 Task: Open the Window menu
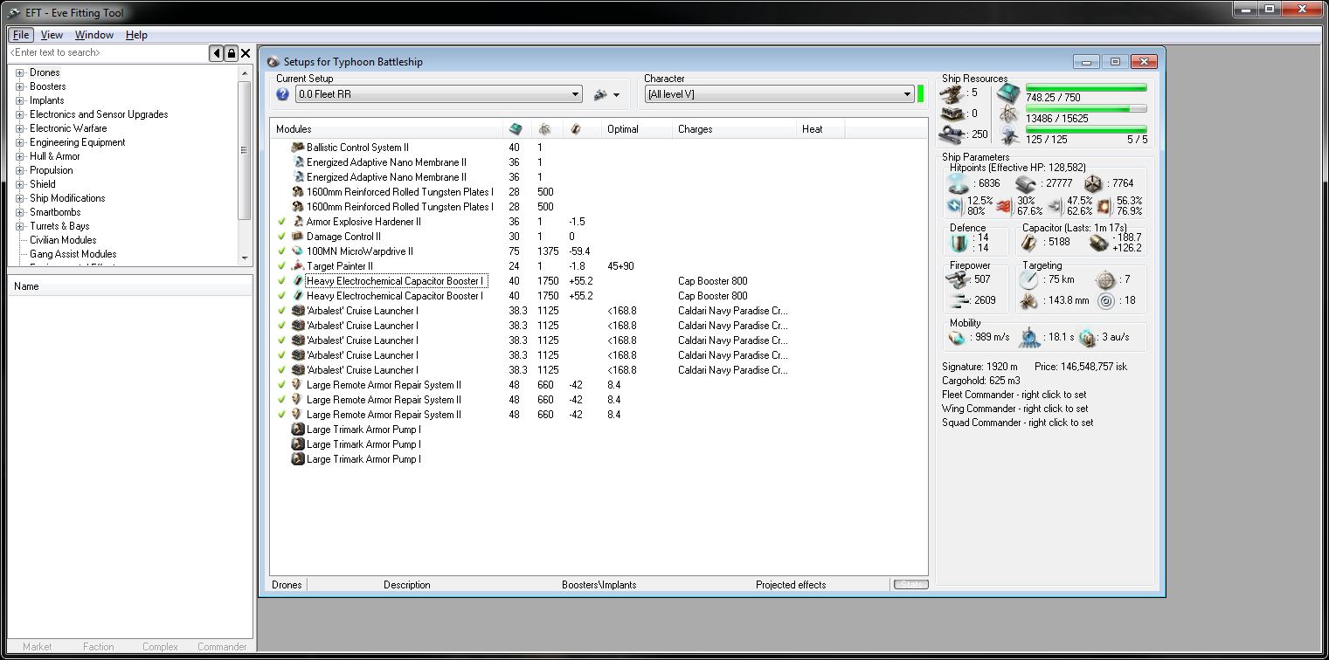click(93, 35)
